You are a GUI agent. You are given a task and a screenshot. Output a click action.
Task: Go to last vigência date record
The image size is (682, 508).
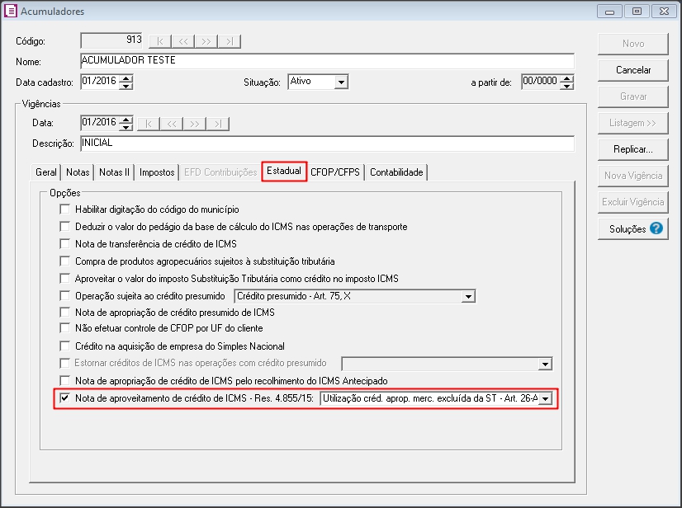[217, 124]
